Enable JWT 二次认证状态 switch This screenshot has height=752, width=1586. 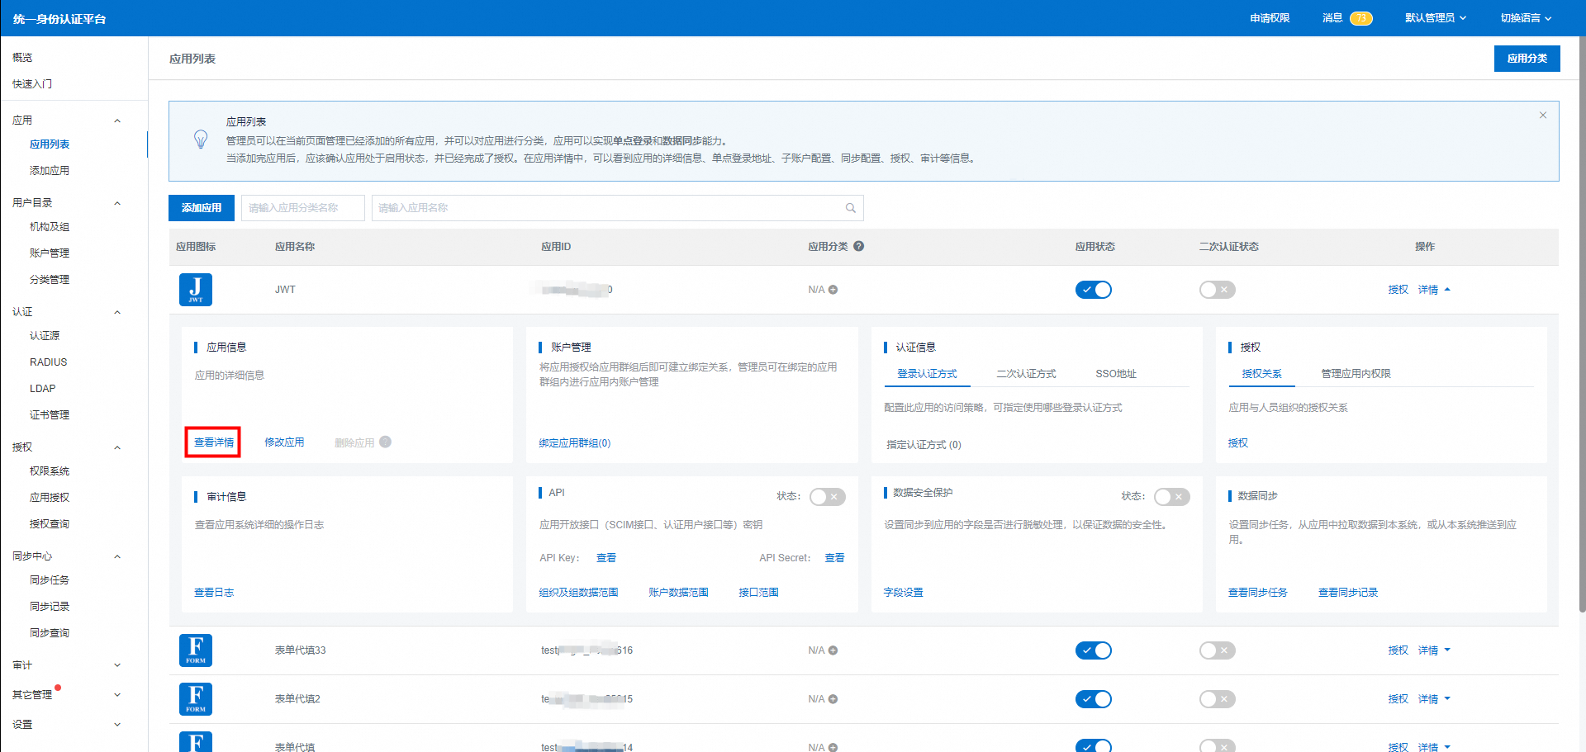(x=1217, y=290)
